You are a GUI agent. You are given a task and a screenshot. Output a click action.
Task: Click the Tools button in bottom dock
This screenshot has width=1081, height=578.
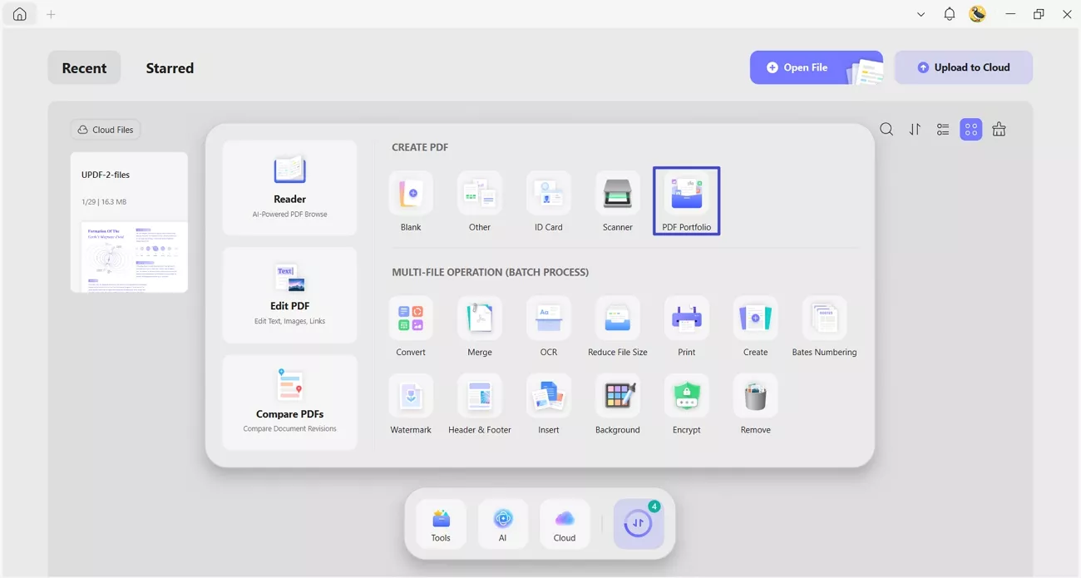click(441, 524)
